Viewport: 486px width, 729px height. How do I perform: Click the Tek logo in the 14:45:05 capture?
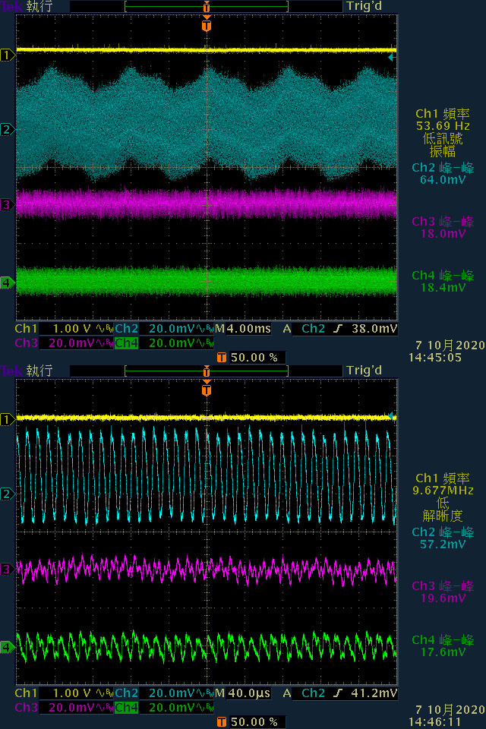pos(11,7)
